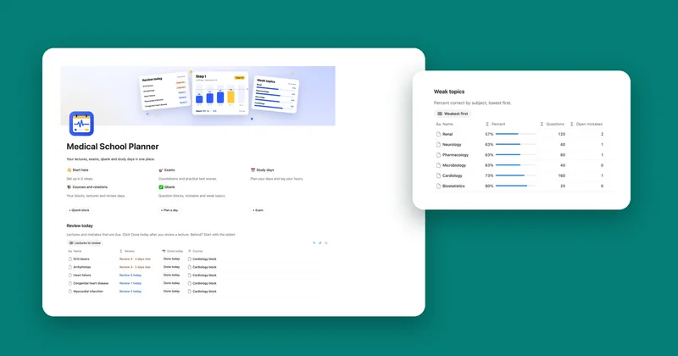The width and height of the screenshot is (678, 356).
Task: Click Done today for Congenital heart disease
Action: click(x=172, y=283)
